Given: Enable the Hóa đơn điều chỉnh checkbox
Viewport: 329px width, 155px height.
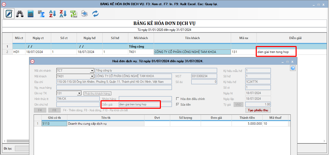Looking at the screenshot, I should click(178, 99).
